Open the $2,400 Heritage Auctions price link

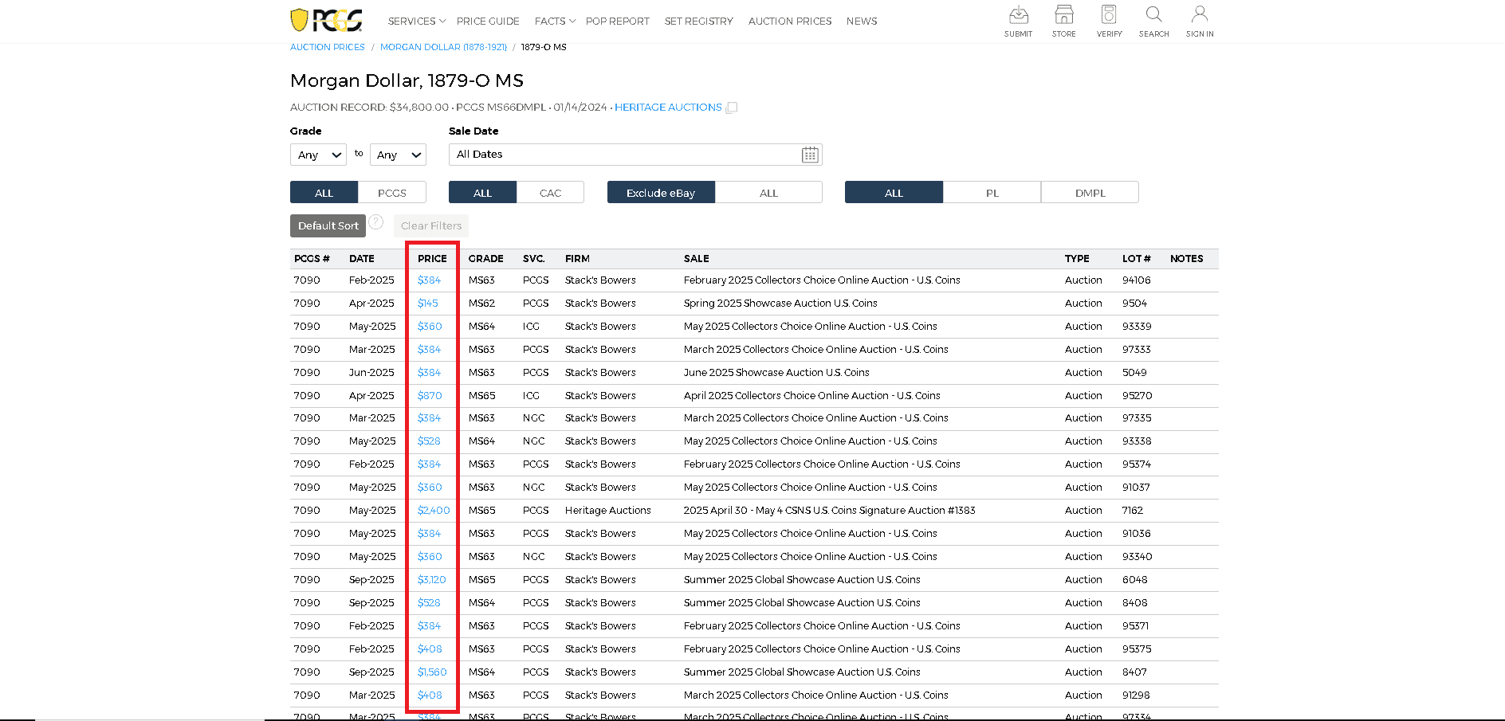pyautogui.click(x=434, y=511)
